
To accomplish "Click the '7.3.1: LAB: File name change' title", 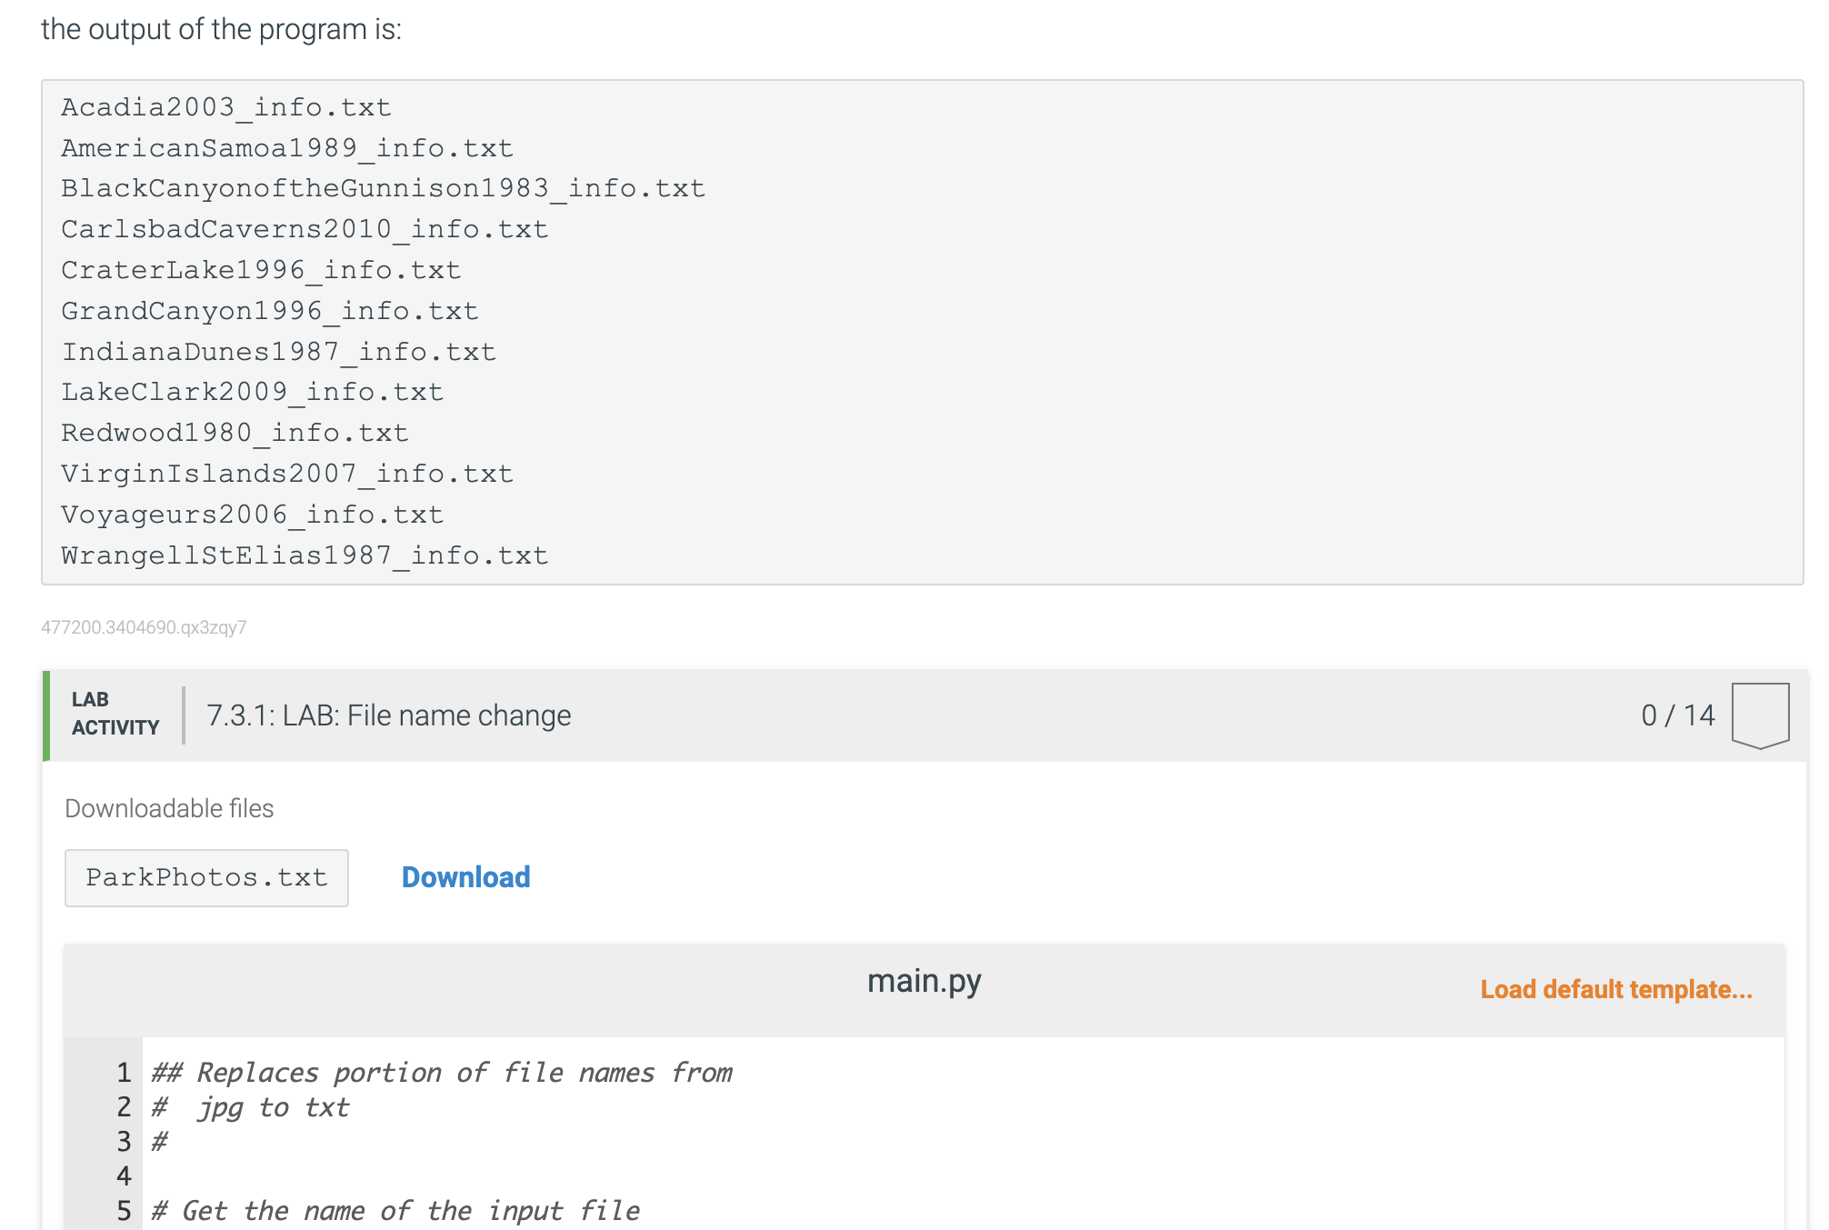I will click(388, 715).
